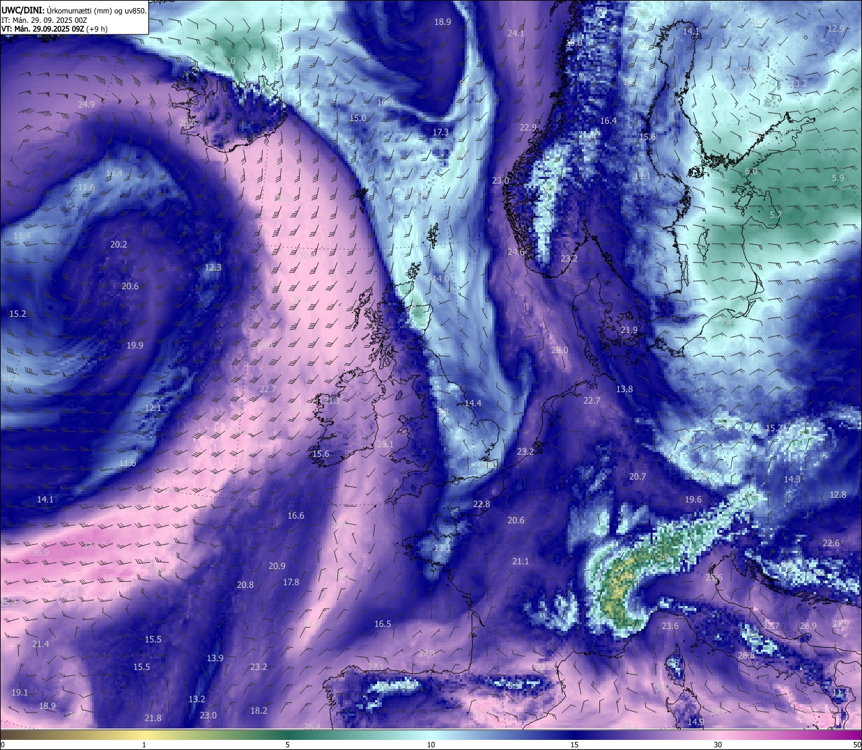Image resolution: width=862 pixels, height=750 pixels.
Task: Click the 13.9 value on the map
Action: tap(215, 658)
